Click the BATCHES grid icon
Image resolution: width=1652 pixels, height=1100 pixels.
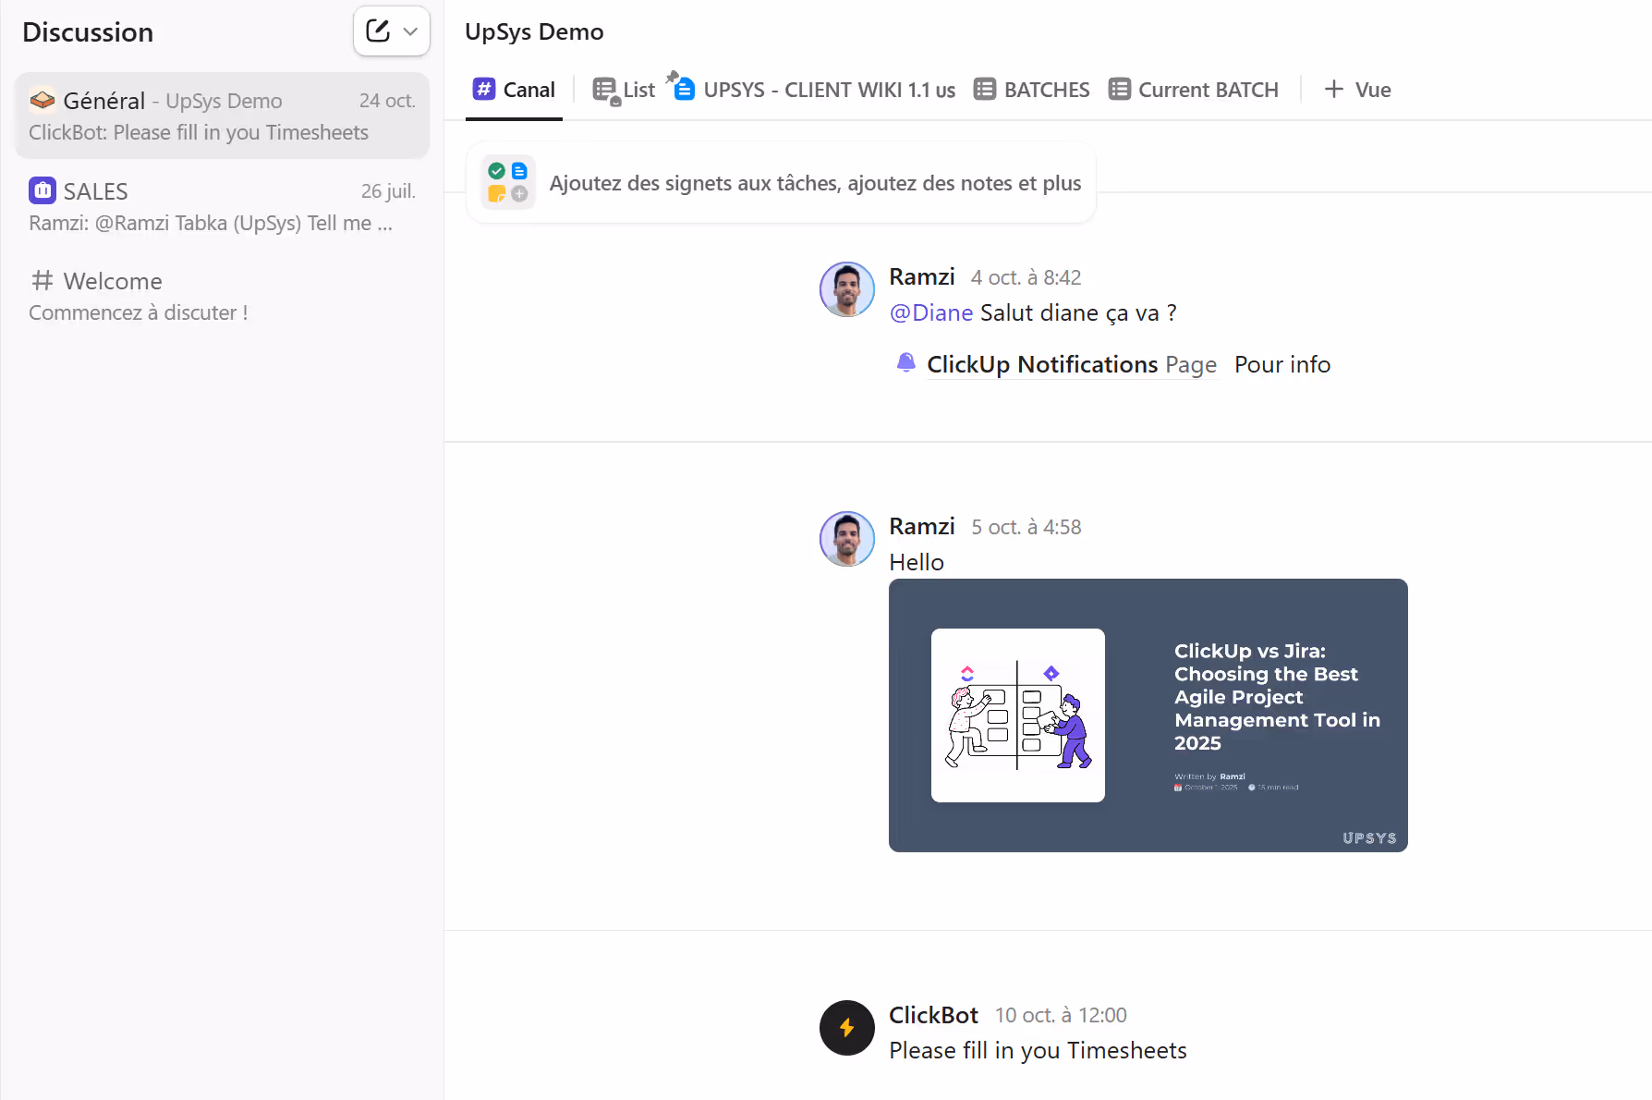point(985,89)
